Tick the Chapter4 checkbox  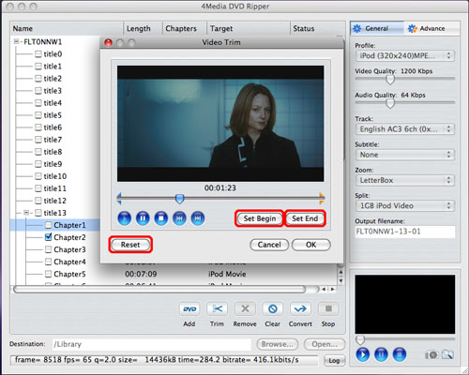point(48,262)
